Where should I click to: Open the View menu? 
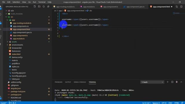pyautogui.click(x=24, y=2)
